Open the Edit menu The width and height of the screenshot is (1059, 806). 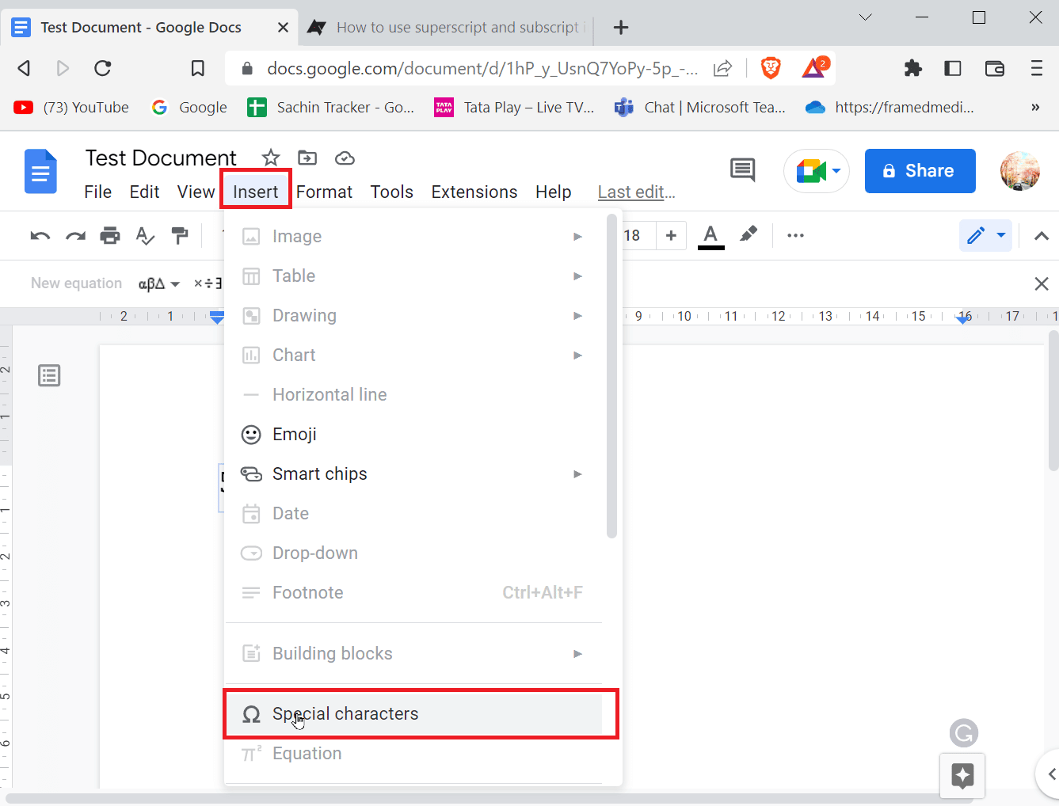tap(144, 192)
